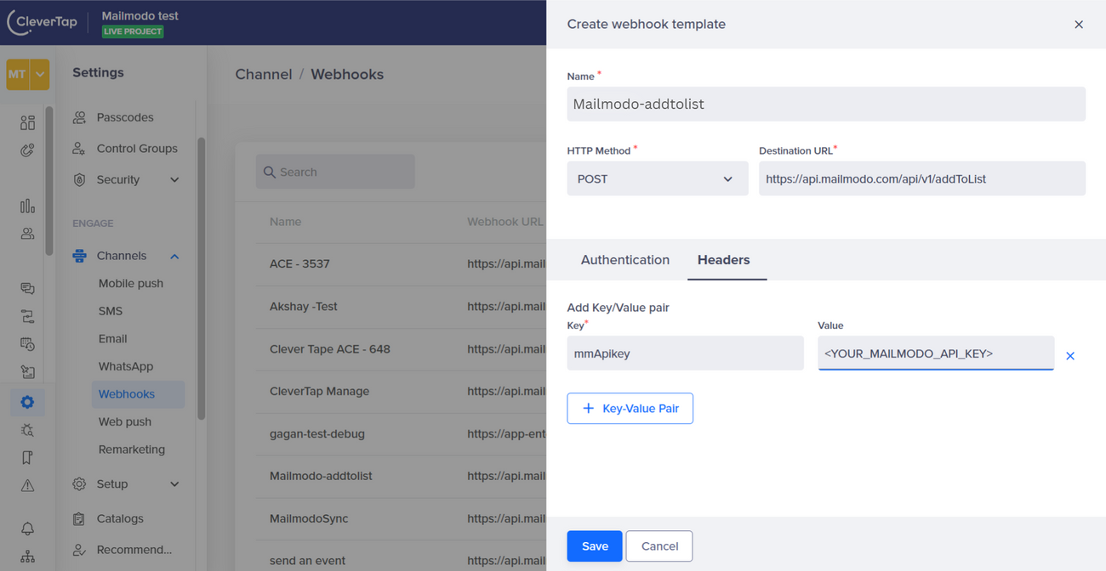Viewport: 1106px width, 571px height.
Task: Click the Destination URL input field
Action: tap(921, 179)
